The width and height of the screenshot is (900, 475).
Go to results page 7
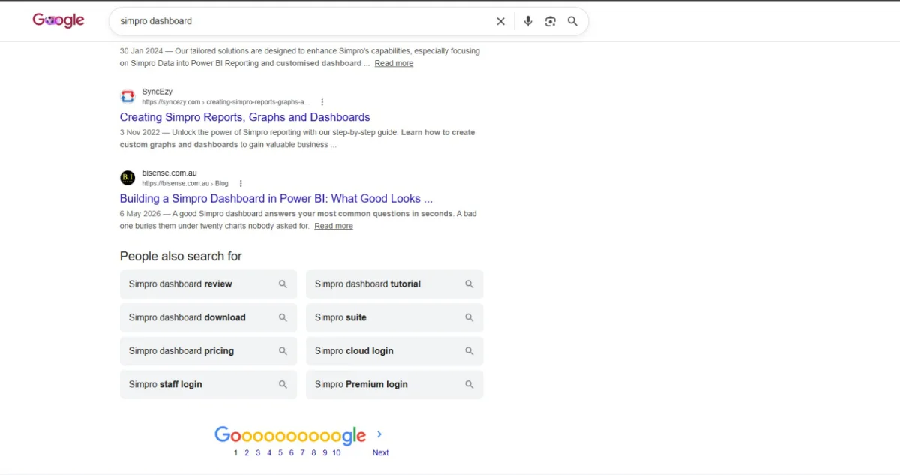pyautogui.click(x=302, y=452)
